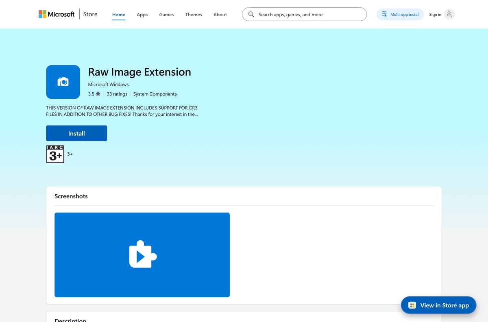Screen dimensions: 488x322
Task: Click the Microsoft logo
Action: click(x=57, y=14)
